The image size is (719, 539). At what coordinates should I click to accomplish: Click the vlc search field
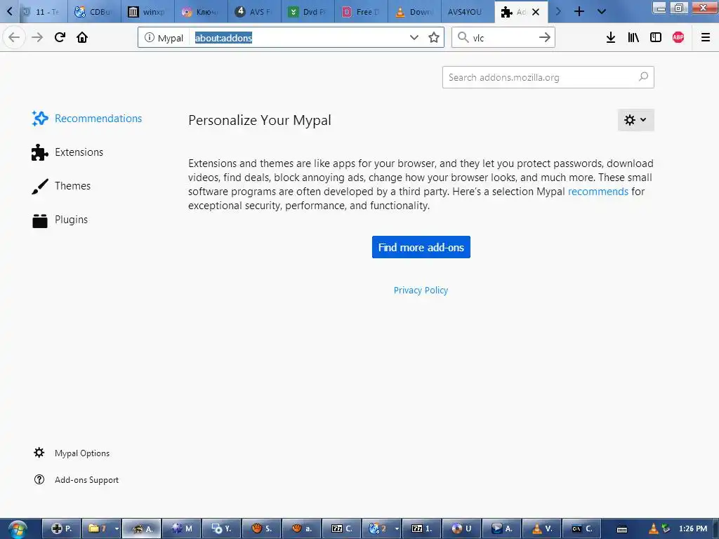pyautogui.click(x=503, y=38)
